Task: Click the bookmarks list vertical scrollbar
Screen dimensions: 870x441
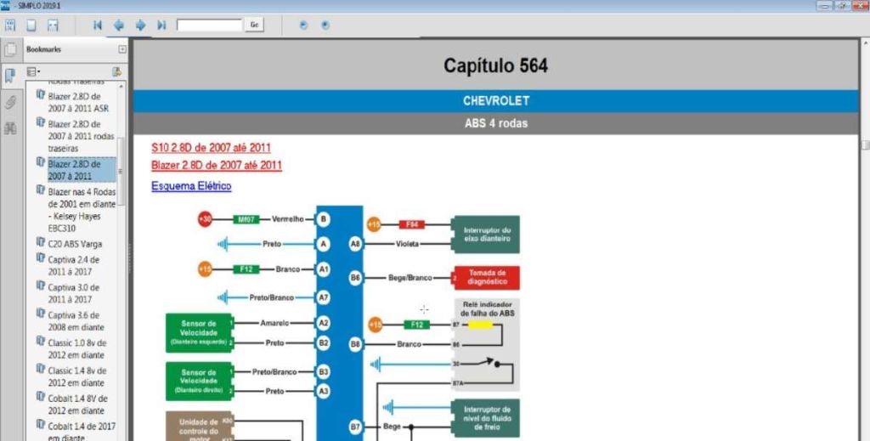Action: [x=121, y=172]
